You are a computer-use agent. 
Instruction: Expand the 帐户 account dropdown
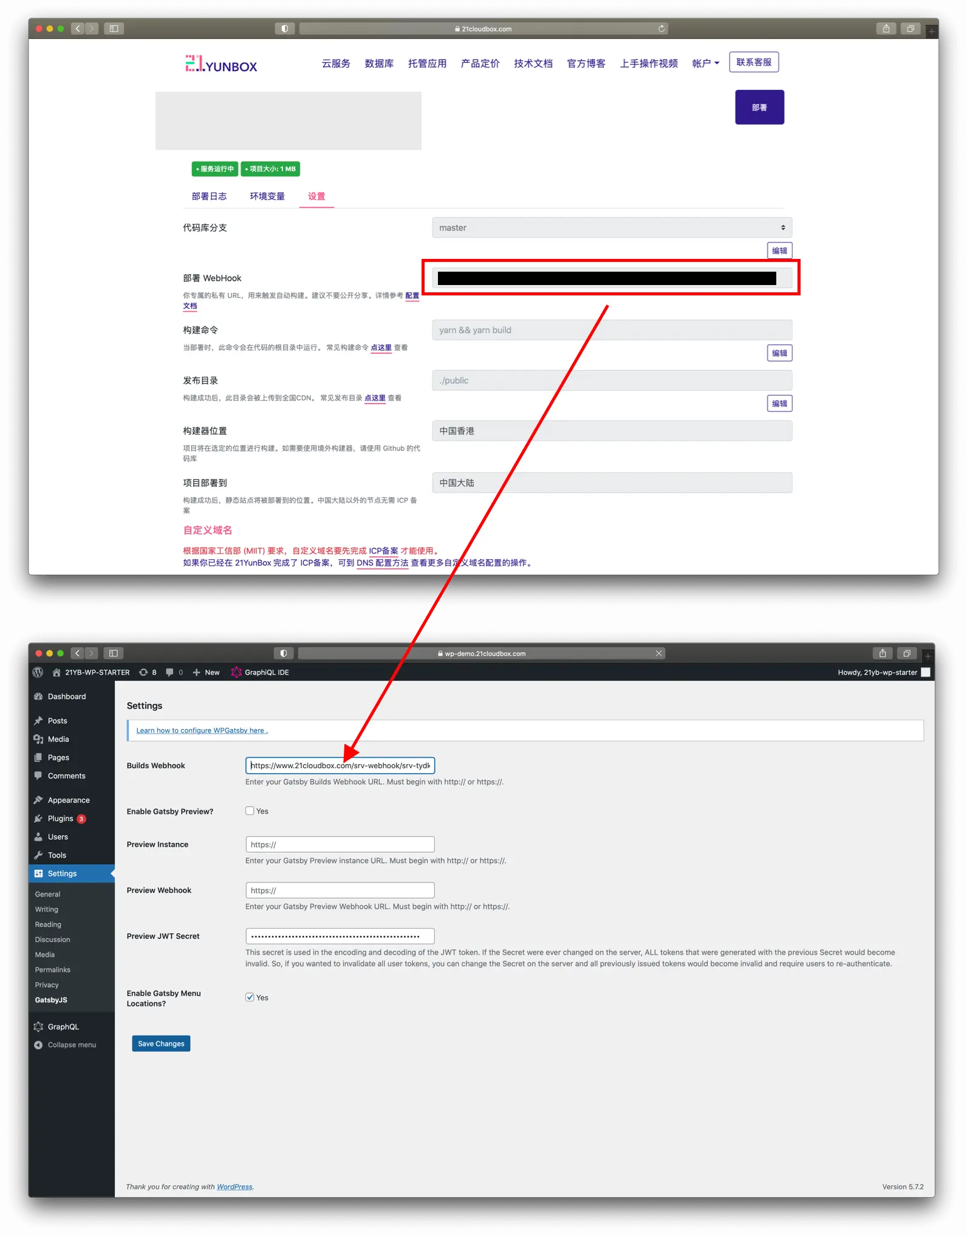[705, 63]
